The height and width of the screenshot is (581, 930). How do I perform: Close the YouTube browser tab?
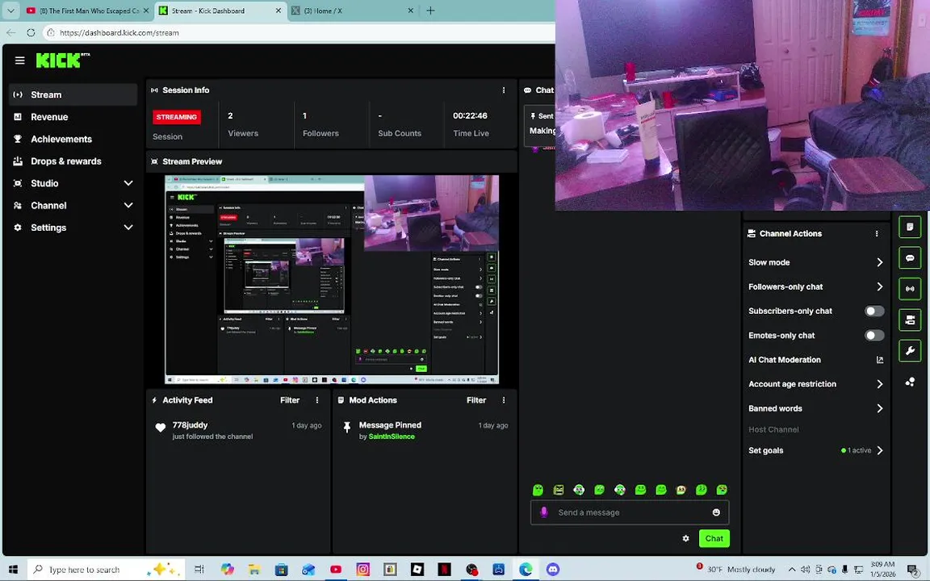point(146,10)
